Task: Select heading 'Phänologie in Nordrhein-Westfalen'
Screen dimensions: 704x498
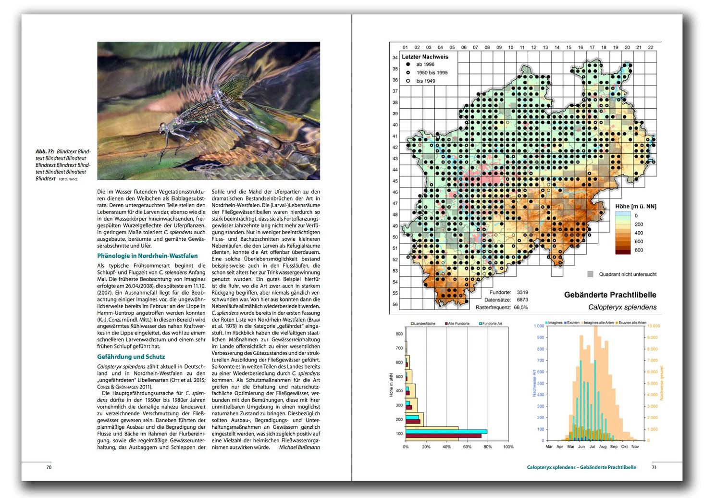Action: pyautogui.click(x=147, y=256)
